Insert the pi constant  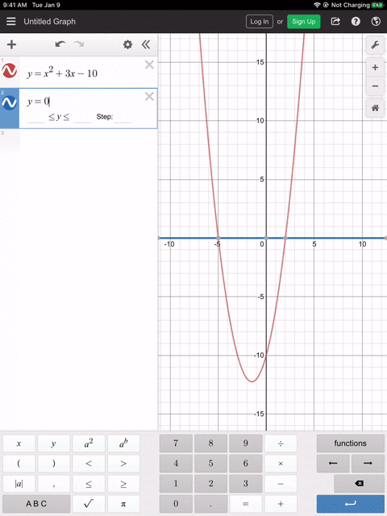tap(123, 504)
